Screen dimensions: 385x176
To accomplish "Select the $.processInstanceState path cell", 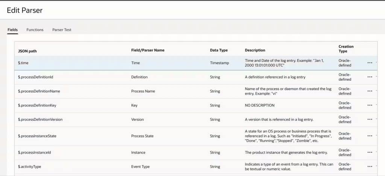I will click(37, 136).
